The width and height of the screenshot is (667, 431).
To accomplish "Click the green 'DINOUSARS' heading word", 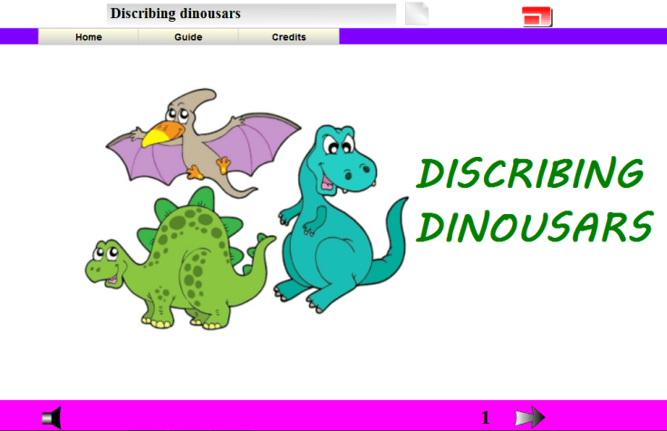I will click(535, 227).
